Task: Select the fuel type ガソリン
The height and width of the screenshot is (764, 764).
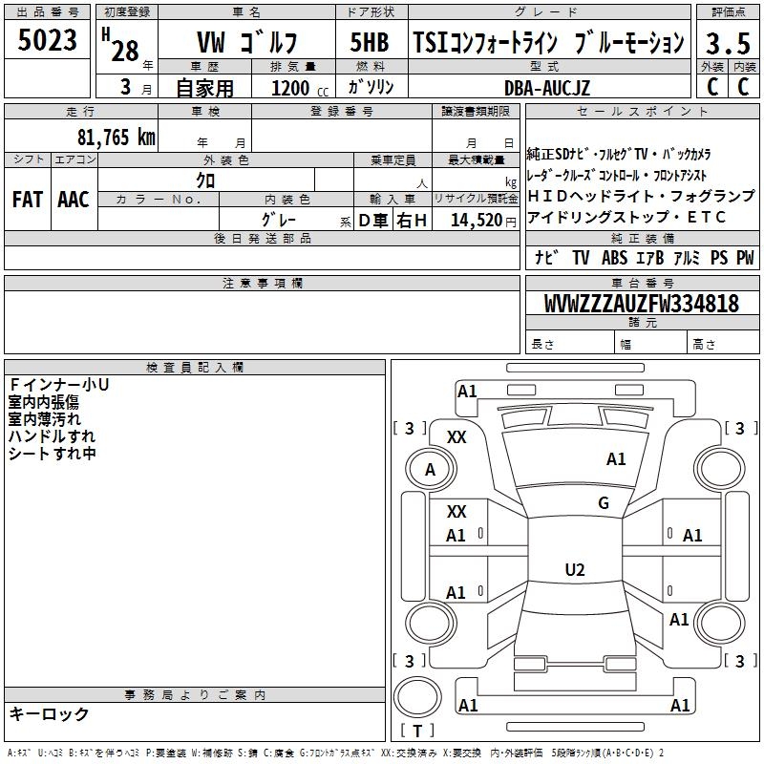Action: tap(371, 87)
